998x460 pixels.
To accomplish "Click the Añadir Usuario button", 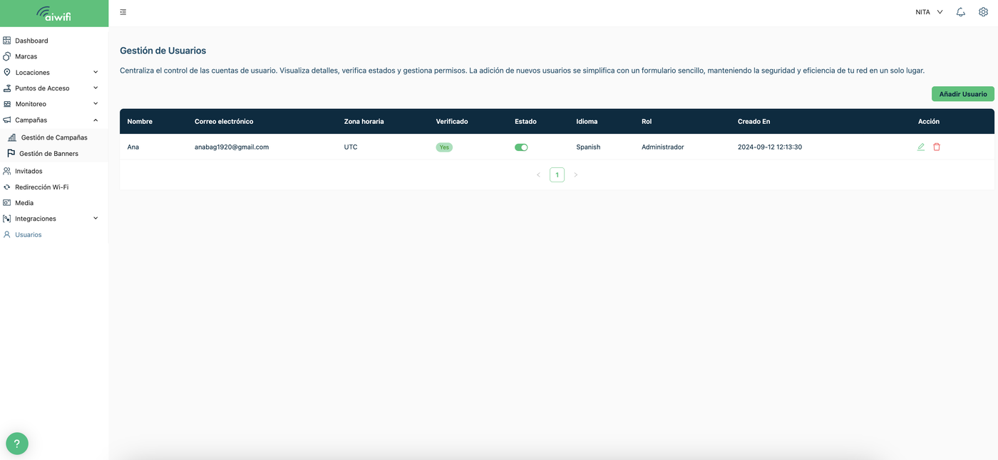I will point(963,94).
